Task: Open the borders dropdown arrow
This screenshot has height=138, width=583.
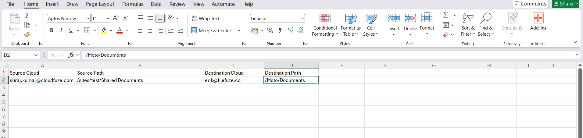Action: [95, 30]
